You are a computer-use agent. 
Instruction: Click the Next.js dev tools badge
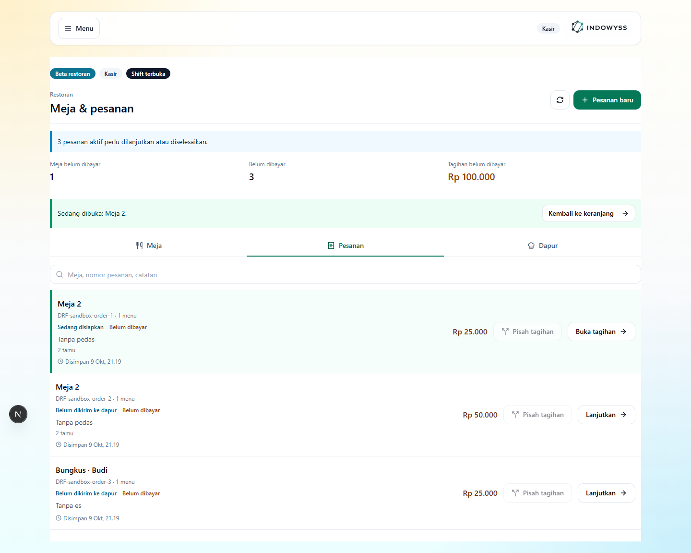click(x=18, y=414)
